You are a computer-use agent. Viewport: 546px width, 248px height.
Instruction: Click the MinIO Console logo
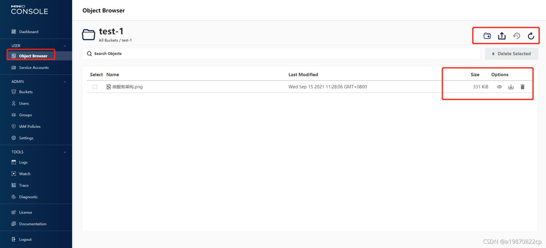point(29,10)
